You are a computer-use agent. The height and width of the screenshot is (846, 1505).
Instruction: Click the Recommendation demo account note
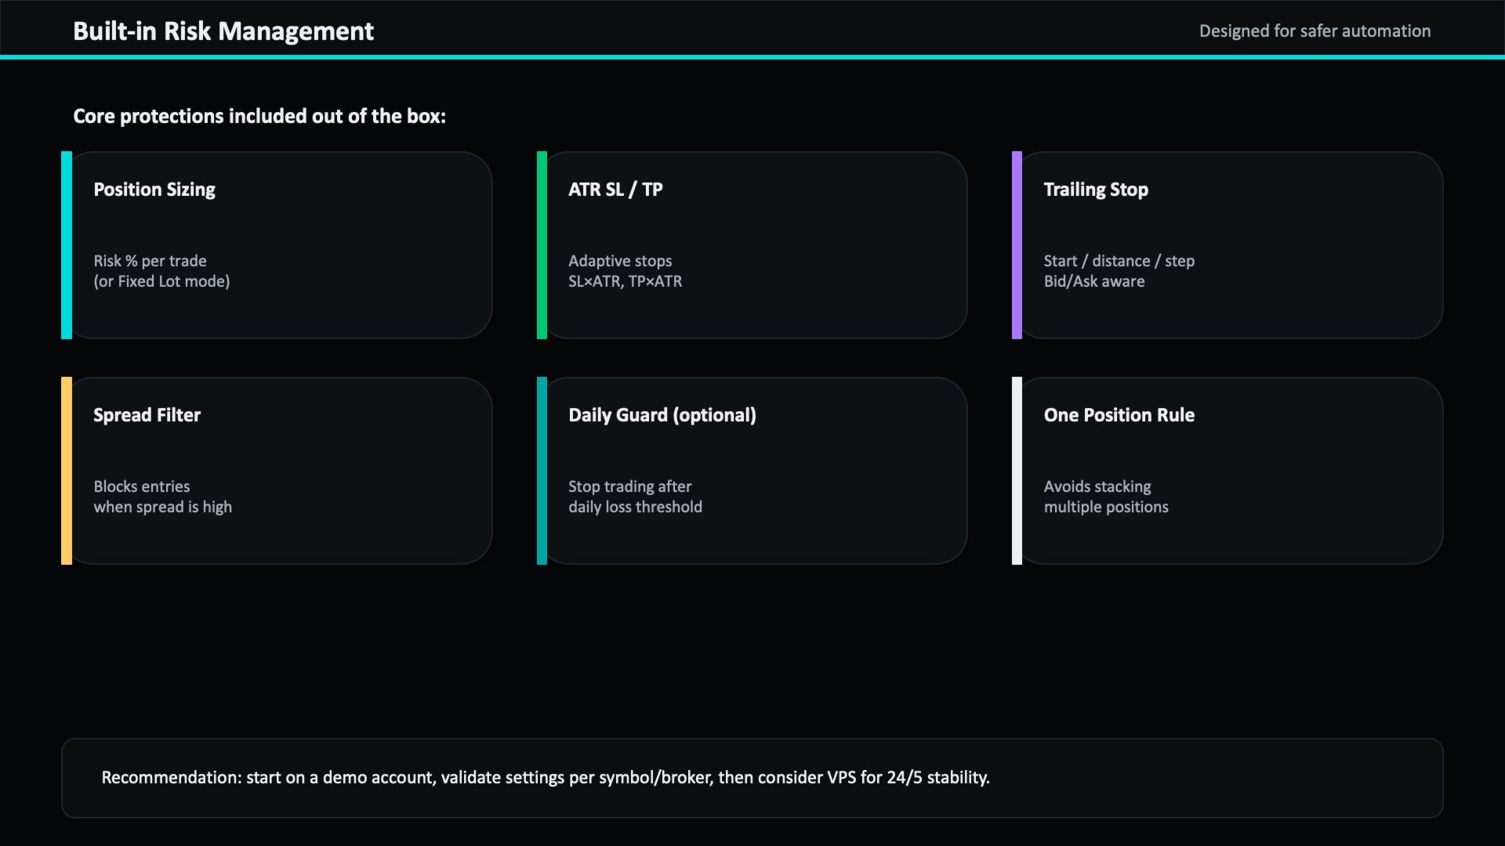(545, 778)
